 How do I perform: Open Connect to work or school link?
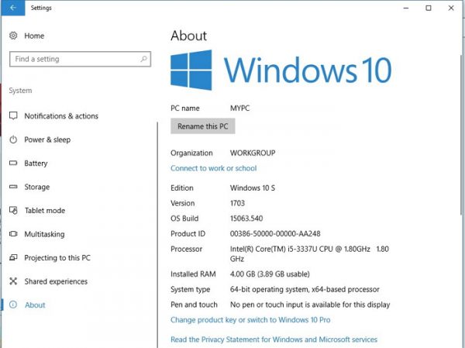[214, 168]
